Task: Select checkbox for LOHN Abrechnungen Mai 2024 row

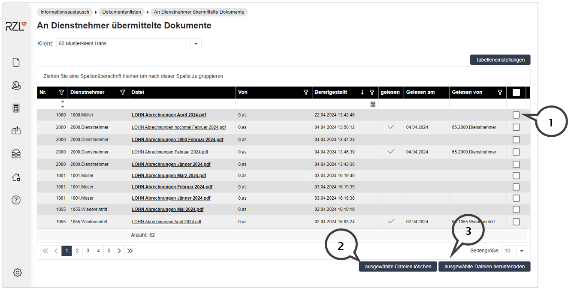Action: tap(516, 210)
